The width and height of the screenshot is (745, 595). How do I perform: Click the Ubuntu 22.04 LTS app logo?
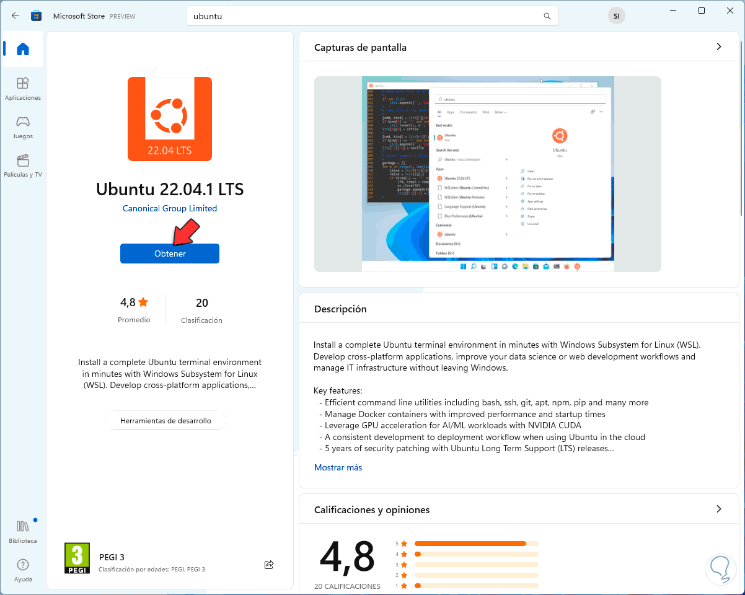tap(170, 119)
